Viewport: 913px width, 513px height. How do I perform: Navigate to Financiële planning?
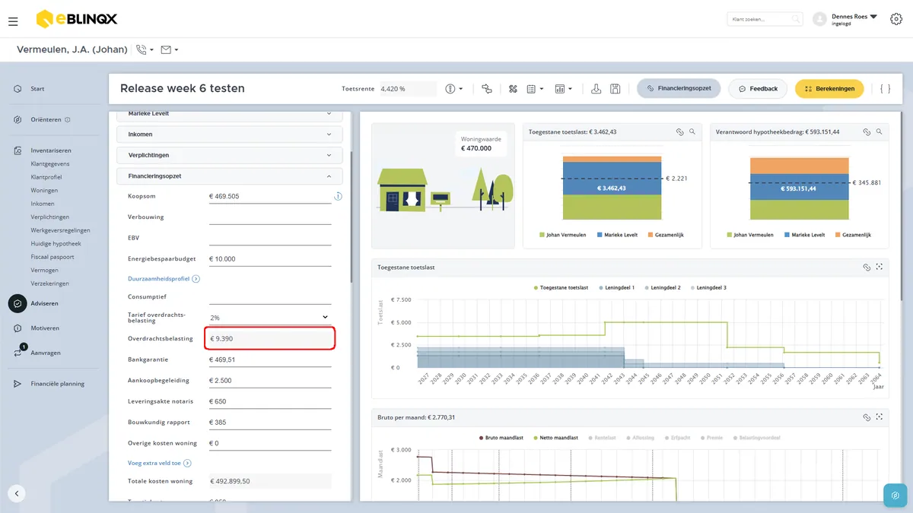tap(57, 384)
